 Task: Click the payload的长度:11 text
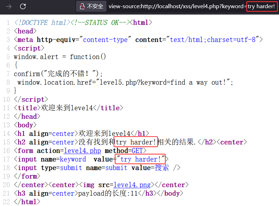[108, 193]
